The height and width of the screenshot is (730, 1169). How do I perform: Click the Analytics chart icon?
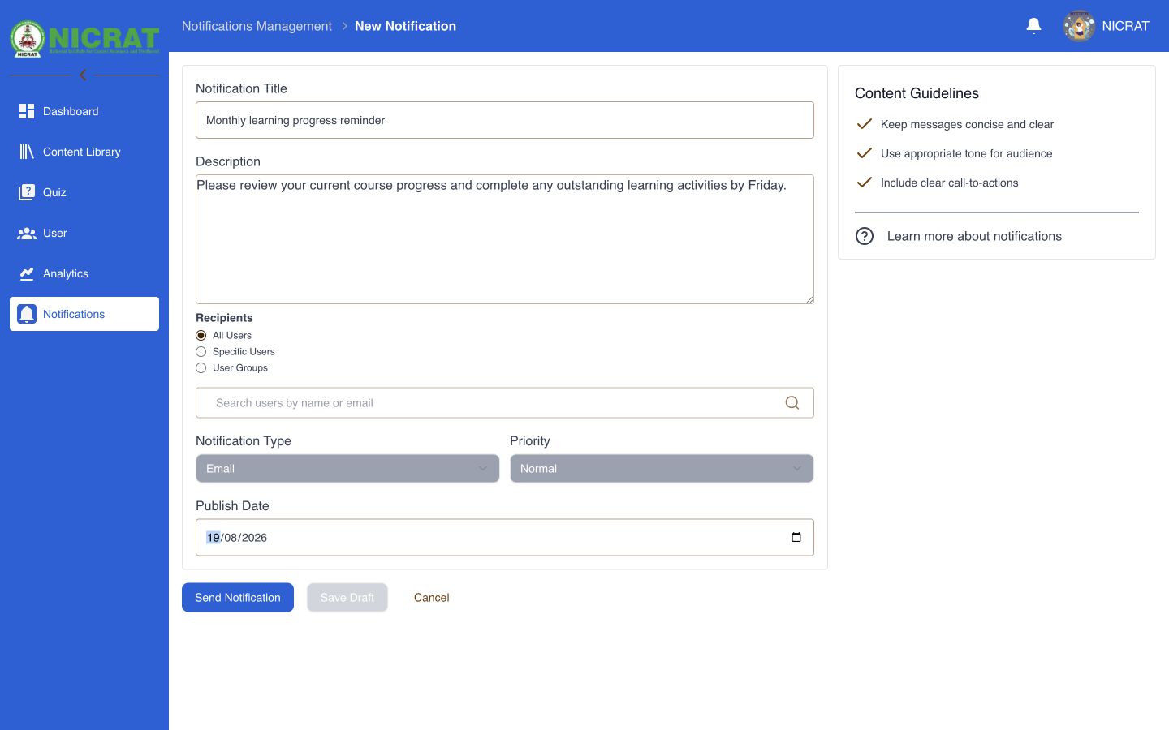27,273
